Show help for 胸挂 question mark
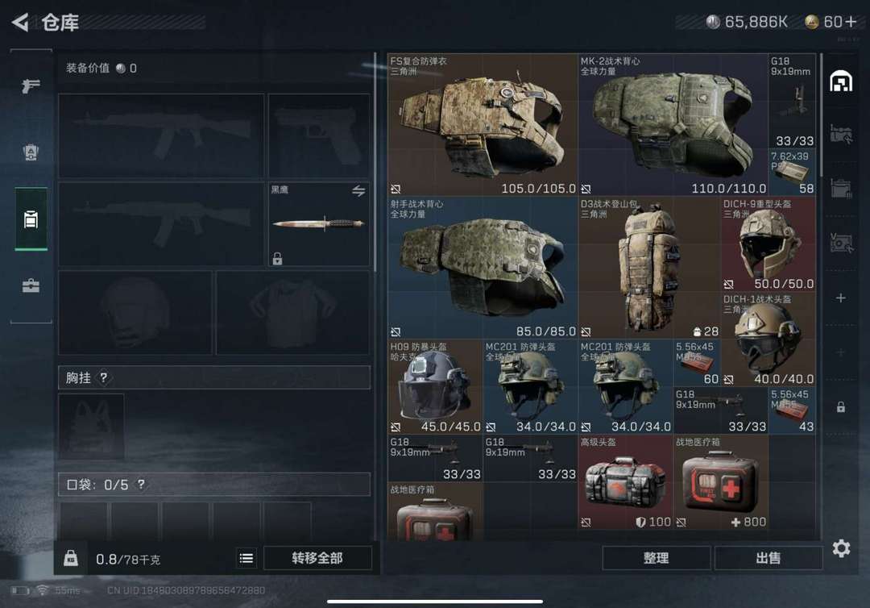 click(x=104, y=377)
